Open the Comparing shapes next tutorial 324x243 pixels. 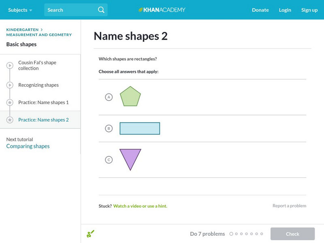click(28, 146)
